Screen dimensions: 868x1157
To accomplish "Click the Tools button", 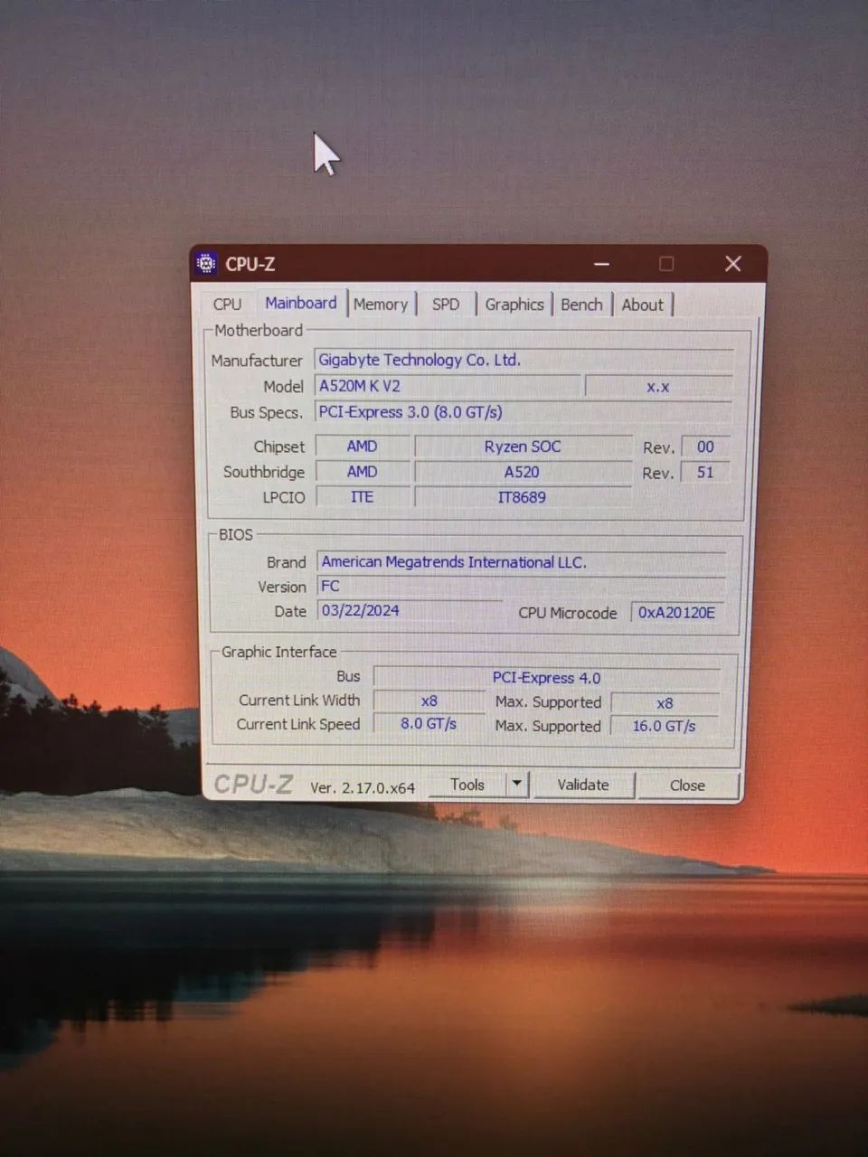I will [x=467, y=785].
